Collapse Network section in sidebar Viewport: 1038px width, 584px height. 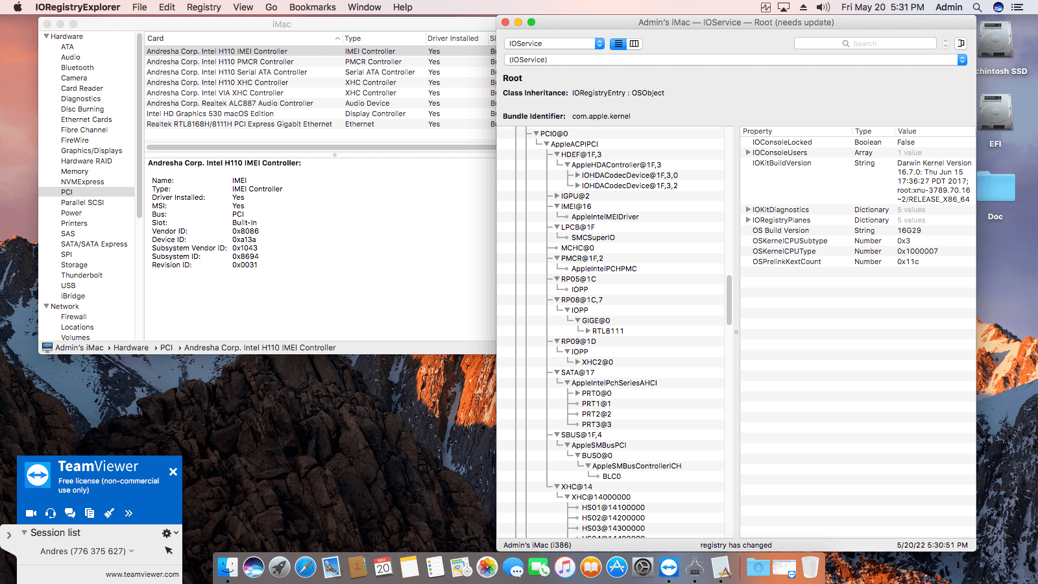(47, 306)
